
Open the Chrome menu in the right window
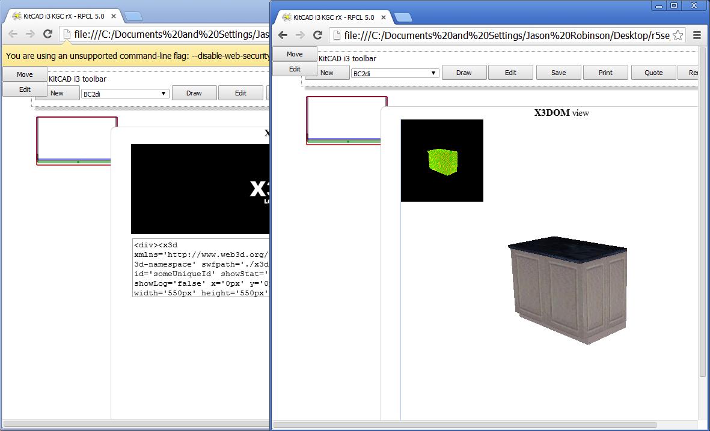point(697,35)
